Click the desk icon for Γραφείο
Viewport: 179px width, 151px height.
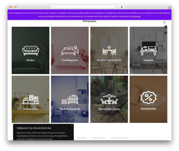[x=149, y=51]
